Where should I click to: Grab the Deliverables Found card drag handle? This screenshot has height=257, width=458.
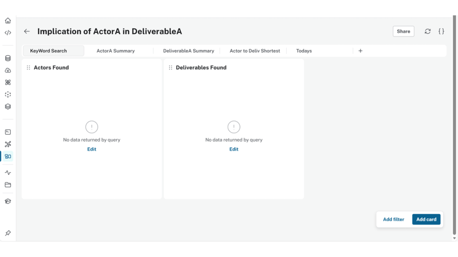pos(170,68)
